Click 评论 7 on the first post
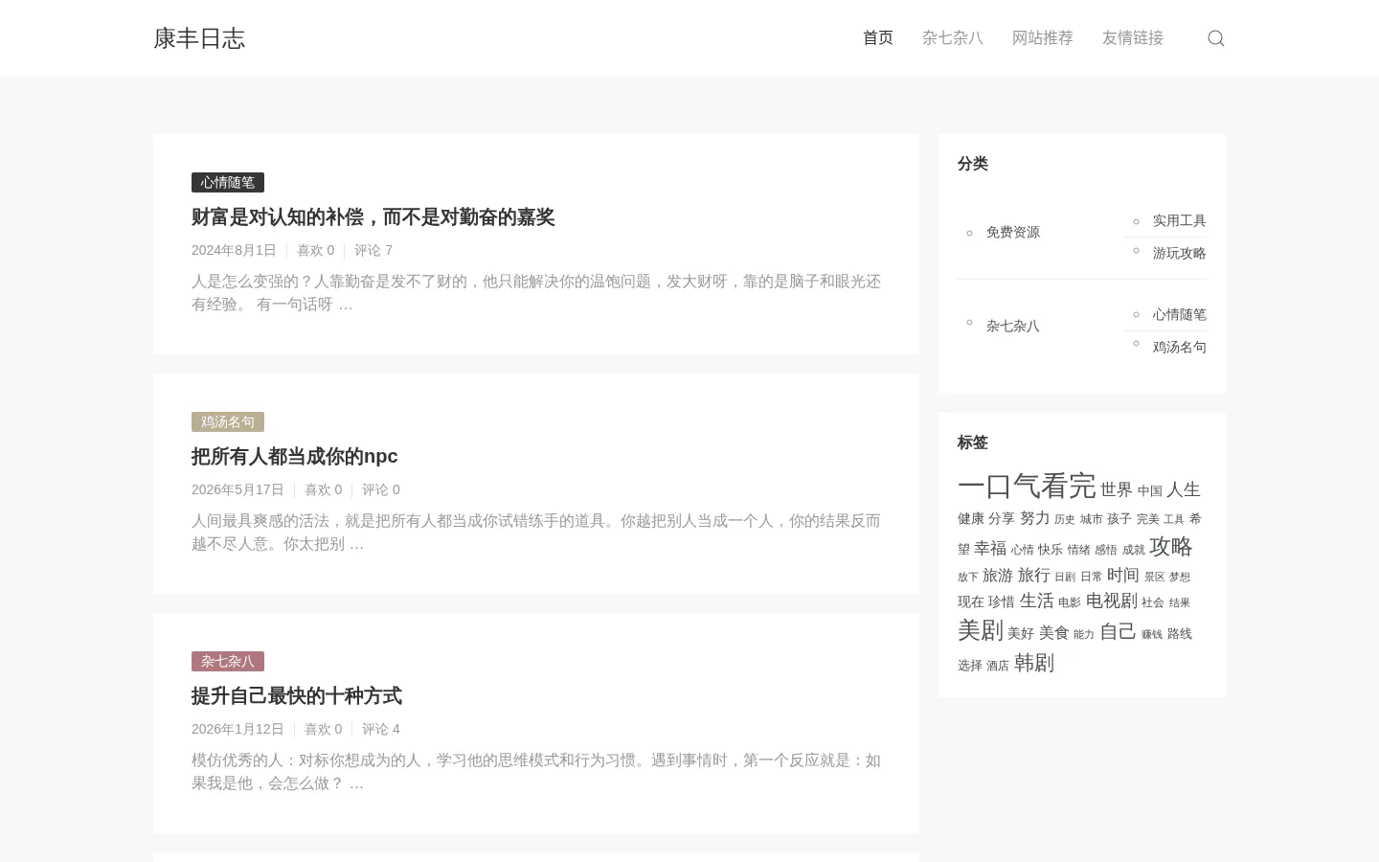 point(373,250)
